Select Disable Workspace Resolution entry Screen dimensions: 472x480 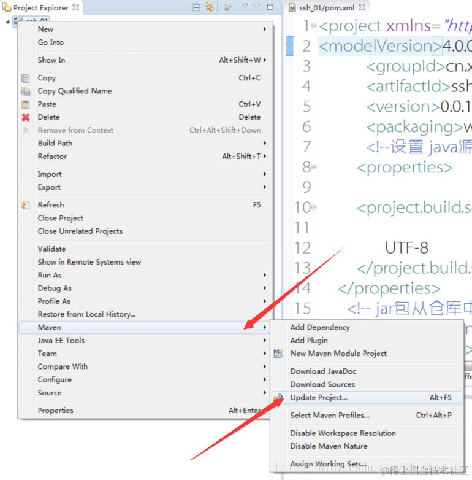coord(367,433)
